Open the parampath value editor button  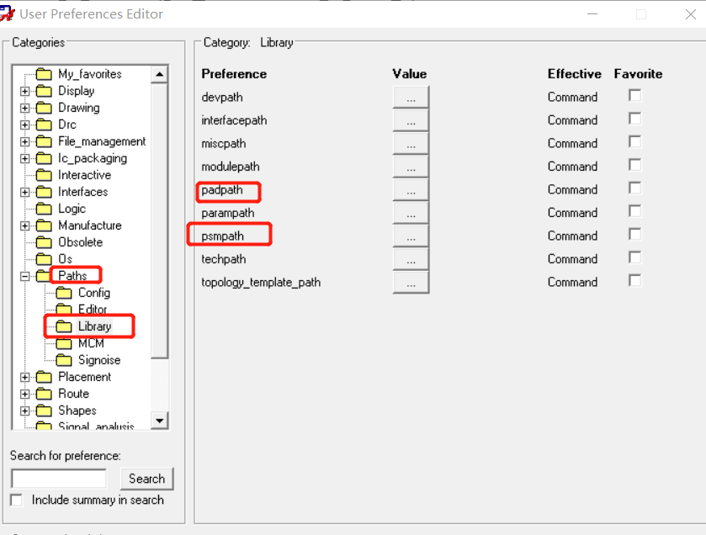pyautogui.click(x=411, y=213)
